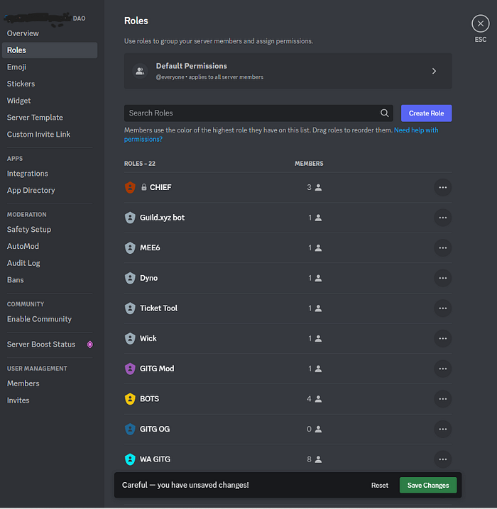
Task: Click the purple GITG Mod shield icon
Action: pos(130,369)
